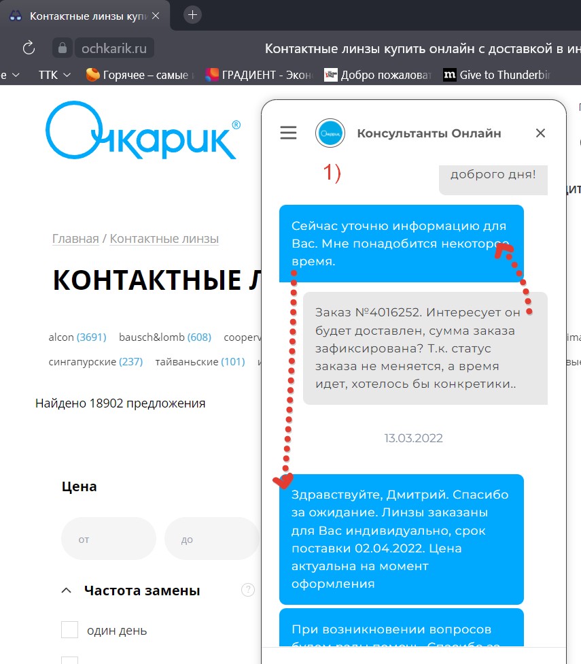Filter by bausch&lomb (608) brand
Image resolution: width=581 pixels, height=664 pixels.
(165, 337)
